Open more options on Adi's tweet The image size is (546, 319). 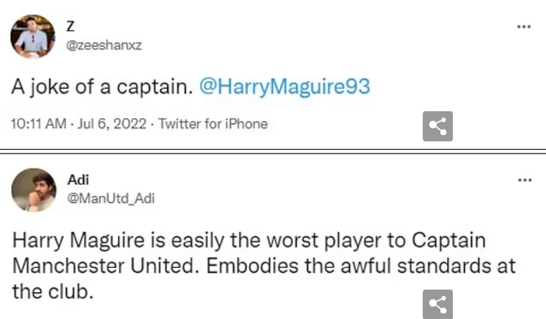click(x=524, y=180)
